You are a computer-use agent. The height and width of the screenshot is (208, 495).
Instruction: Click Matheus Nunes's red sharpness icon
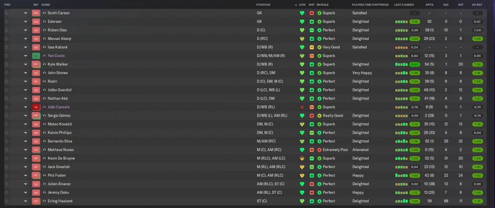click(x=312, y=150)
